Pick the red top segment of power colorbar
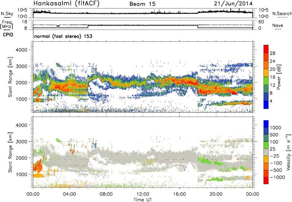The image size is (292, 202). (266, 49)
